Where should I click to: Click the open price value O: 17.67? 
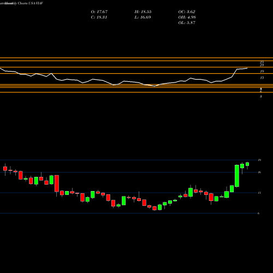click(99, 12)
